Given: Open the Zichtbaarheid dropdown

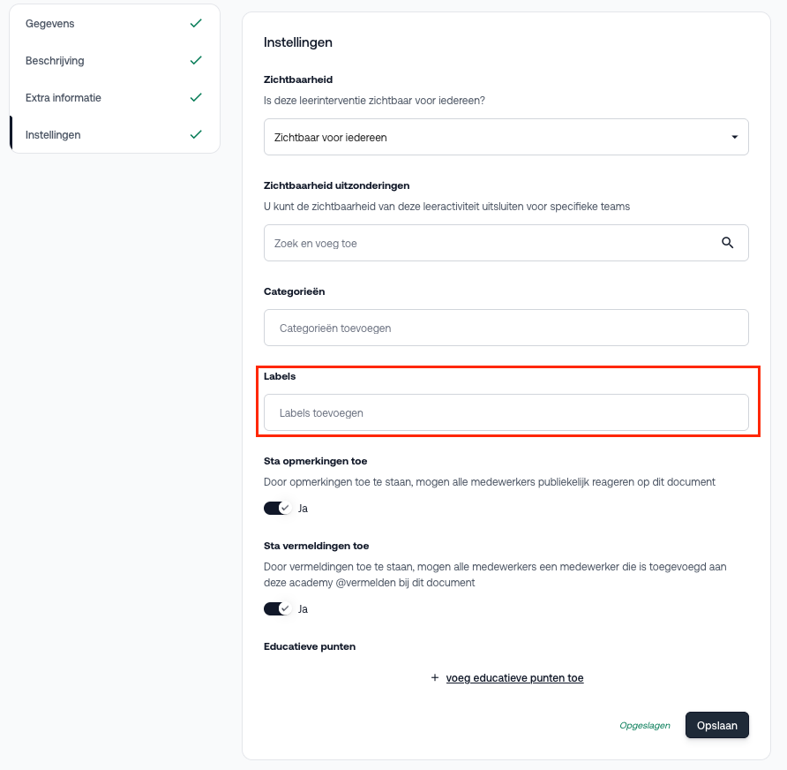Looking at the screenshot, I should (x=506, y=137).
